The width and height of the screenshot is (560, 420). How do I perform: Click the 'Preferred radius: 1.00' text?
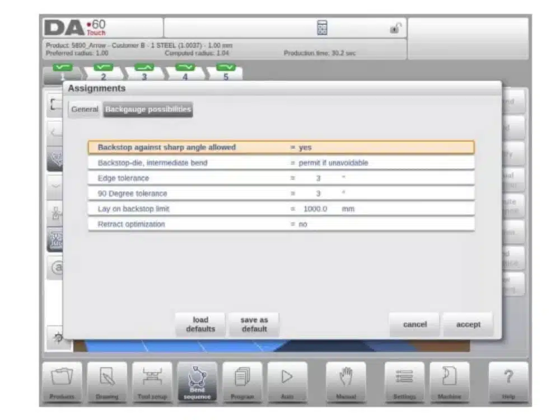(77, 53)
